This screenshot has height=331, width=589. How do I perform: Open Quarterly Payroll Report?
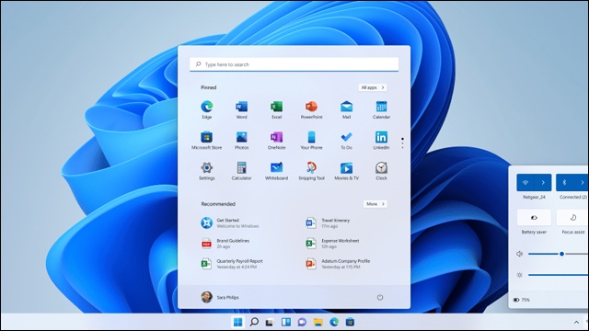[232, 264]
